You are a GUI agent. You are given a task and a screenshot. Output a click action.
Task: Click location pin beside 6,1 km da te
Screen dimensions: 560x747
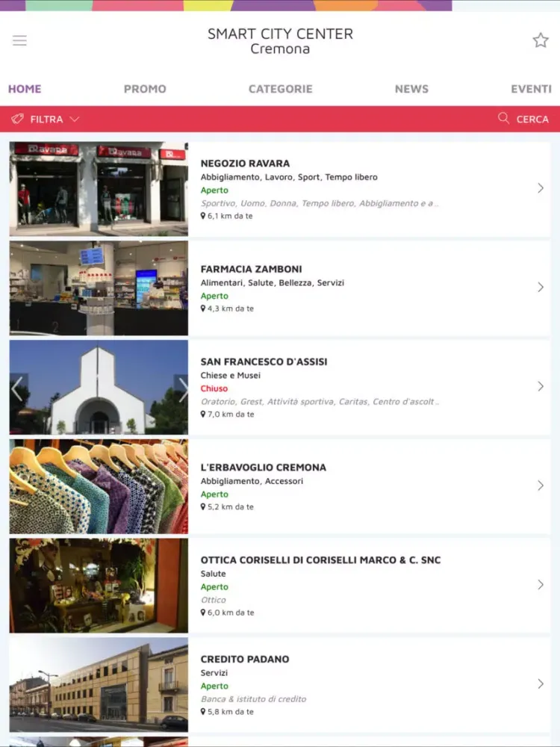click(x=203, y=216)
